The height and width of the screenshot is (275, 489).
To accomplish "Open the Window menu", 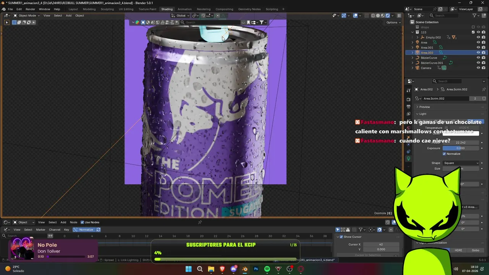I will 44,9.
